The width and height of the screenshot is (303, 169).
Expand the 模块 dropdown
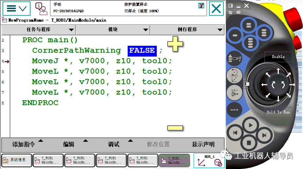coord(113,30)
